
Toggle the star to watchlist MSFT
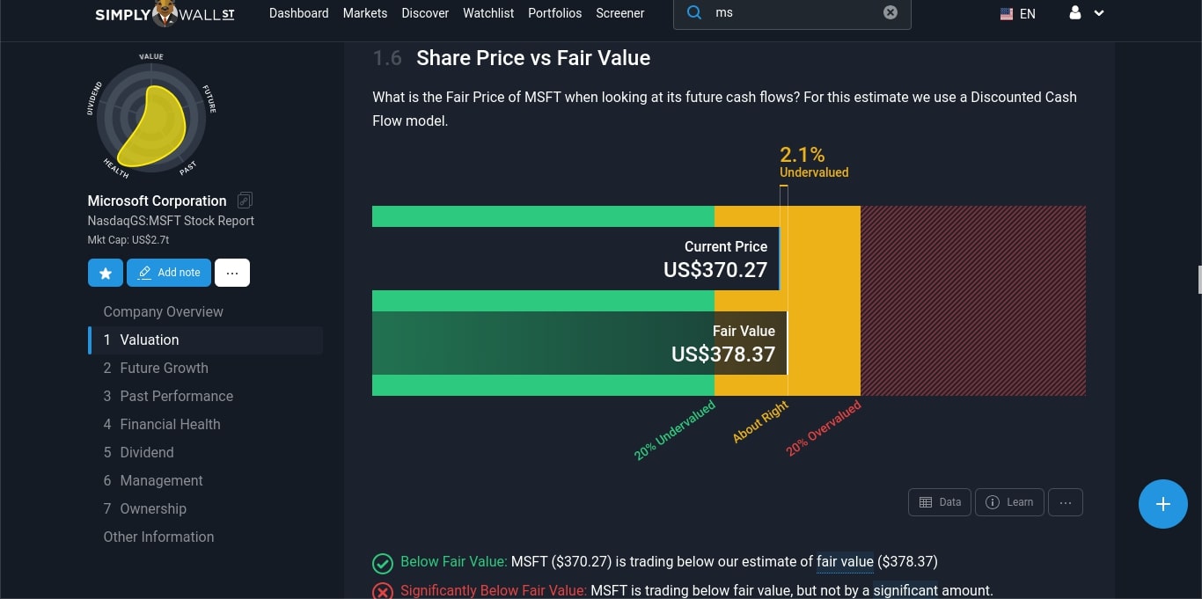(x=105, y=273)
